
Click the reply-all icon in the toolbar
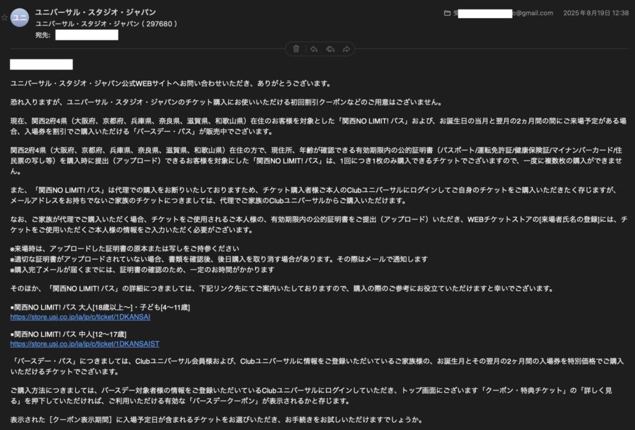[330, 48]
